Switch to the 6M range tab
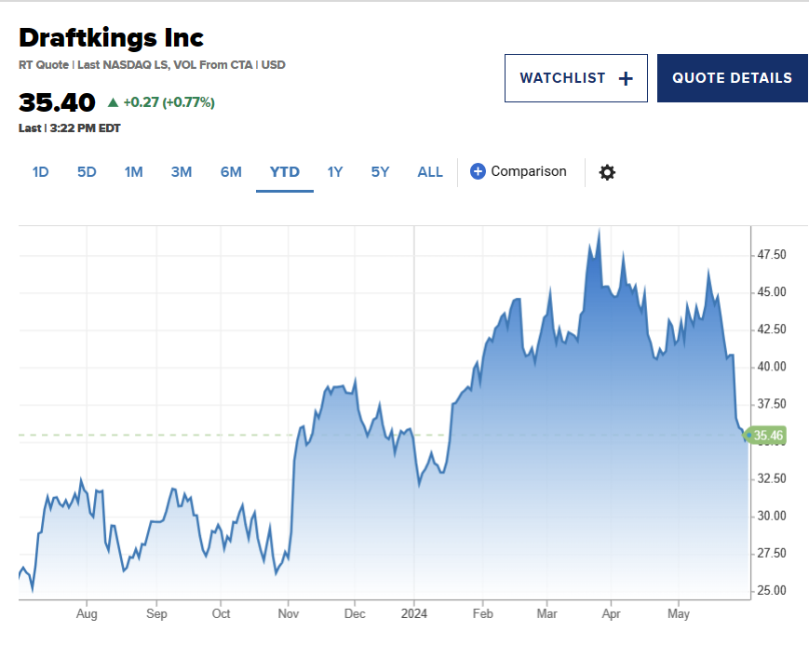This screenshot has width=809, height=645. [x=231, y=172]
